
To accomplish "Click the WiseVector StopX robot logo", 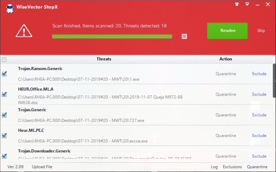I will [10, 8].
